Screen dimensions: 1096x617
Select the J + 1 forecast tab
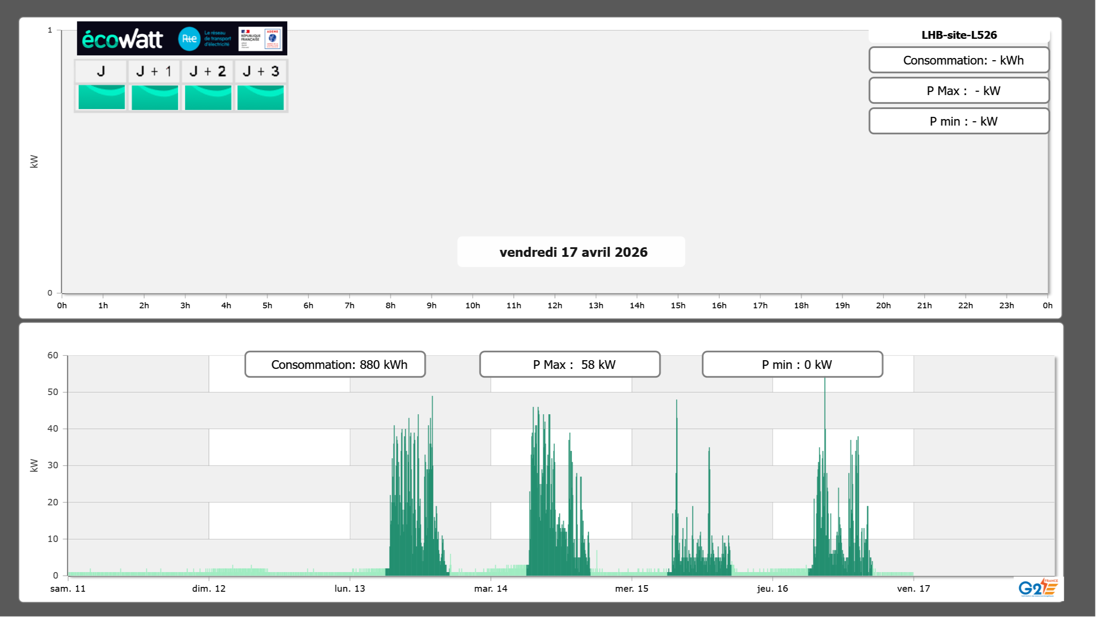tap(154, 71)
